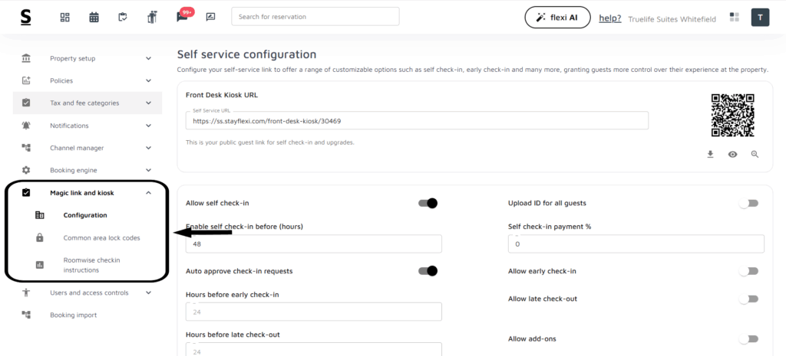Turn on Allow early check-in switch
786x356 pixels.
coord(748,271)
